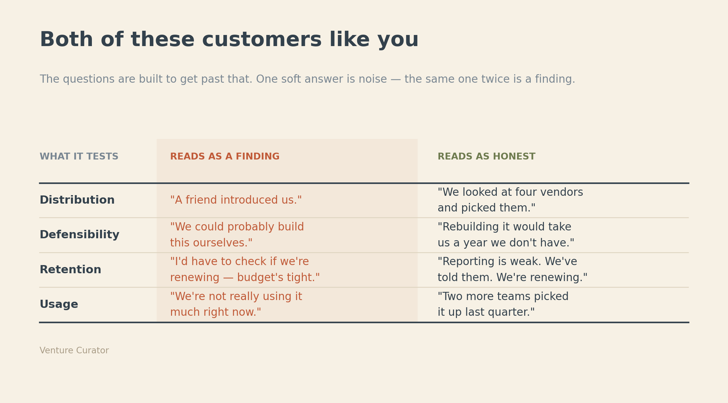Click the quote about rebuilding taking a year
728x403 pixels.
(x=506, y=235)
